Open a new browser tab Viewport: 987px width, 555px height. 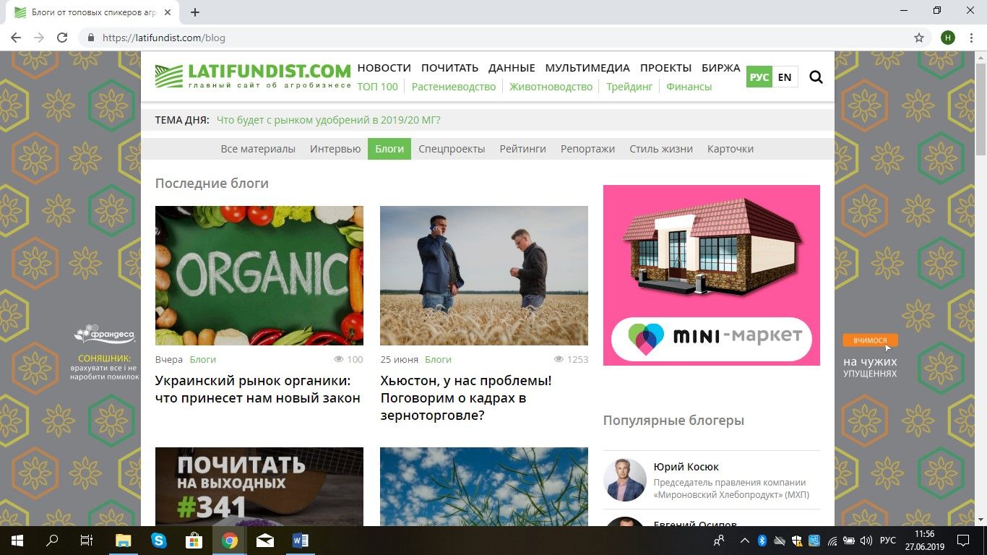coord(195,12)
